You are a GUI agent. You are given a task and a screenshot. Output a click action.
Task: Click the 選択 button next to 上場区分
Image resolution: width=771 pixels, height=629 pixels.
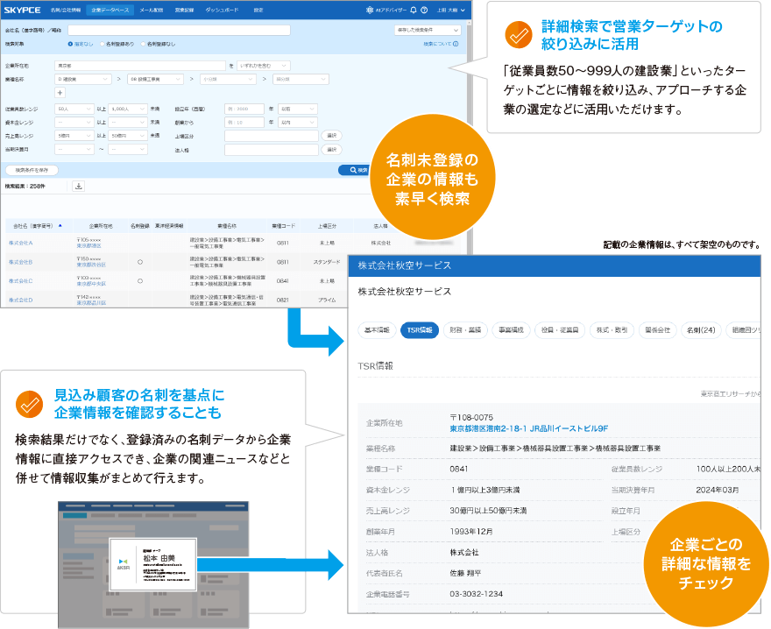330,134
